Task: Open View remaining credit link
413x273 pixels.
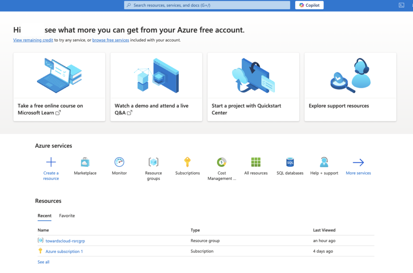Action: pyautogui.click(x=33, y=40)
